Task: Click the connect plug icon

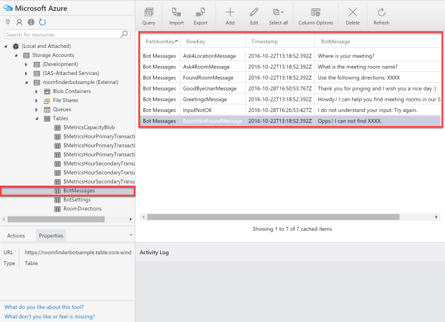Action: pyautogui.click(x=8, y=22)
